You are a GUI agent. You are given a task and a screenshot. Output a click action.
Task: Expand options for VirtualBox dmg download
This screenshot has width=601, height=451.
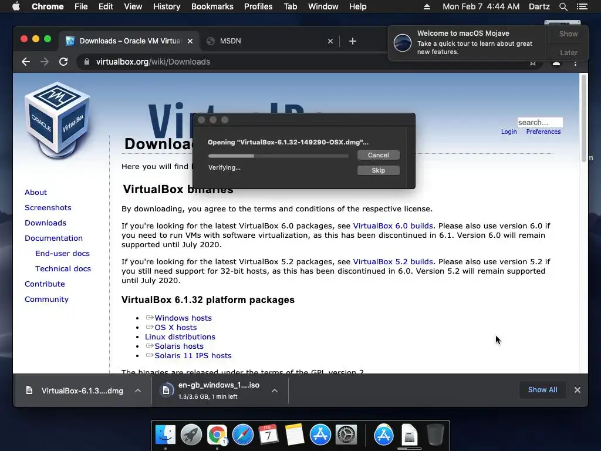pos(138,391)
